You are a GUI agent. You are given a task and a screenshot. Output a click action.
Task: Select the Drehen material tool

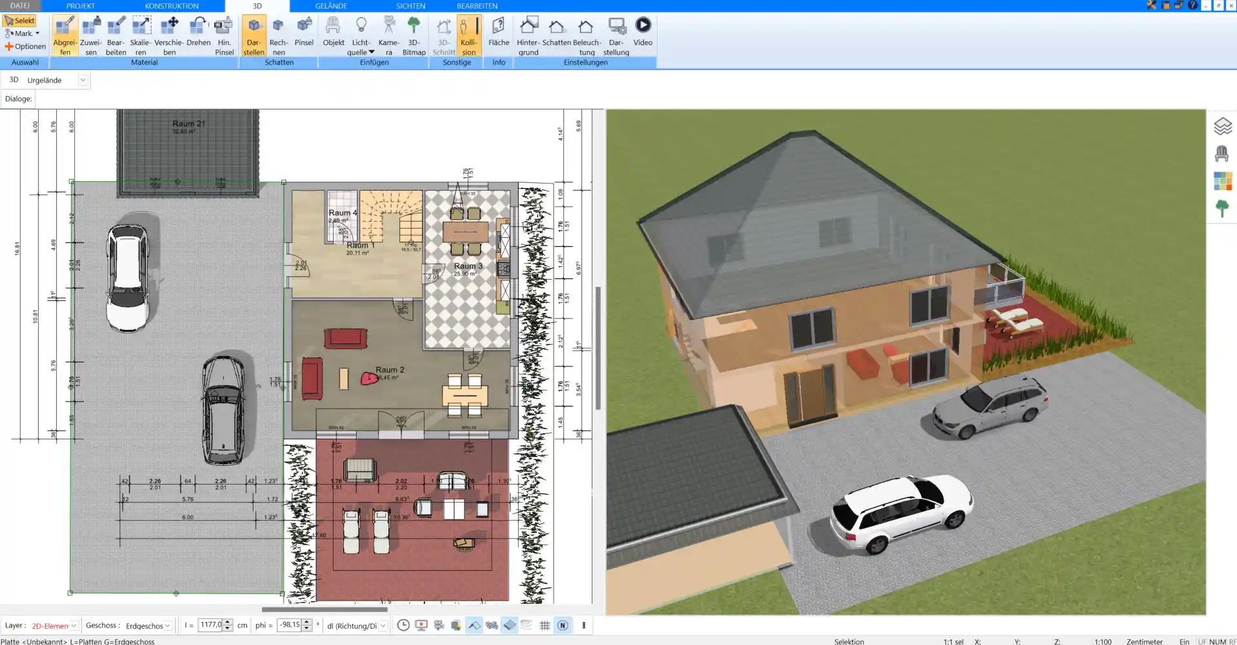point(199,31)
